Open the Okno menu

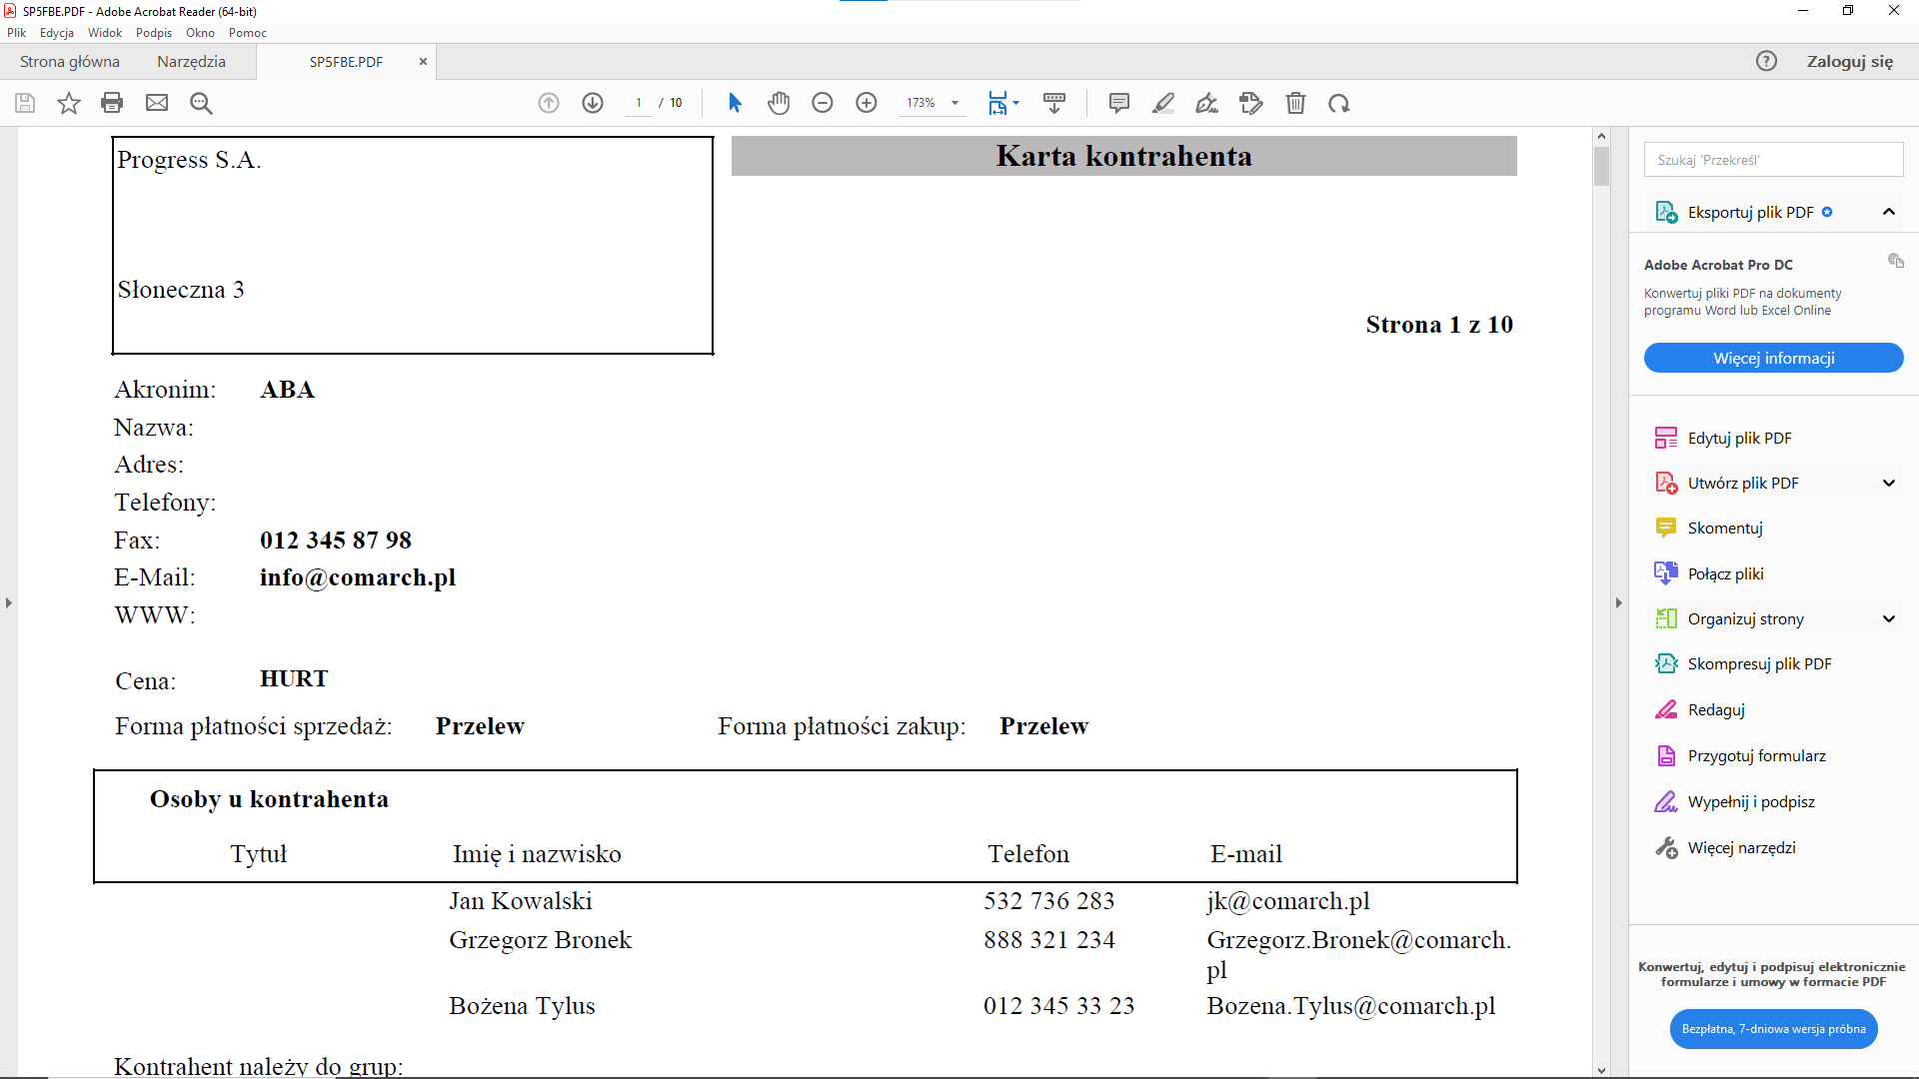201,33
